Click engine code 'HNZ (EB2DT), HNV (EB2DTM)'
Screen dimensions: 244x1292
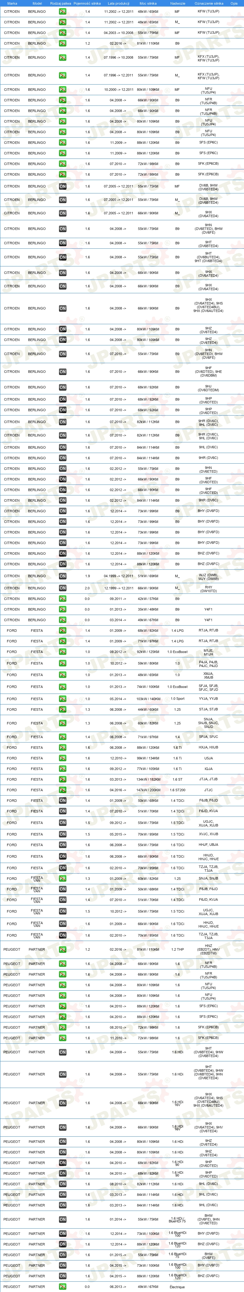click(208, 949)
